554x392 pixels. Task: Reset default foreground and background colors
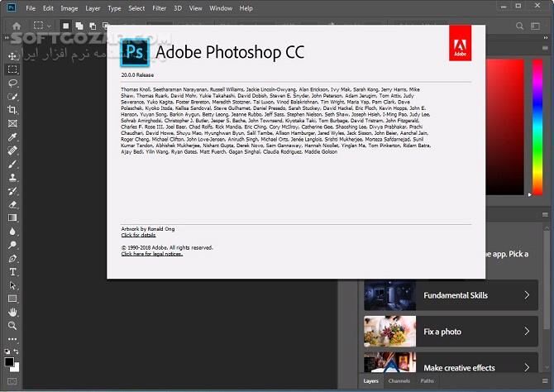(7, 351)
